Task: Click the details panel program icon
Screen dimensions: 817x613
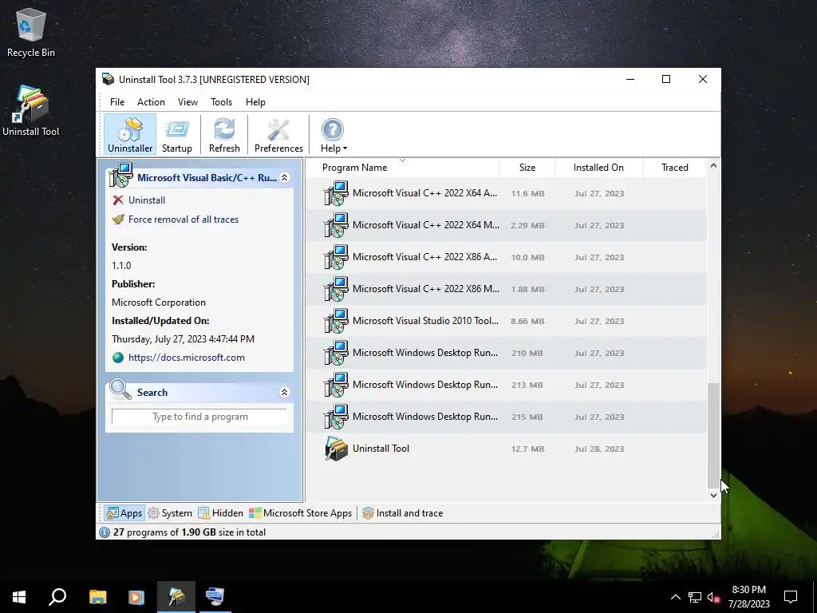Action: click(x=121, y=175)
